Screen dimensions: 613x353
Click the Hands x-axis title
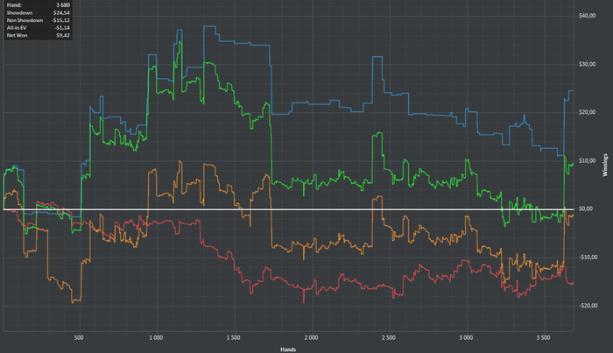click(288, 349)
